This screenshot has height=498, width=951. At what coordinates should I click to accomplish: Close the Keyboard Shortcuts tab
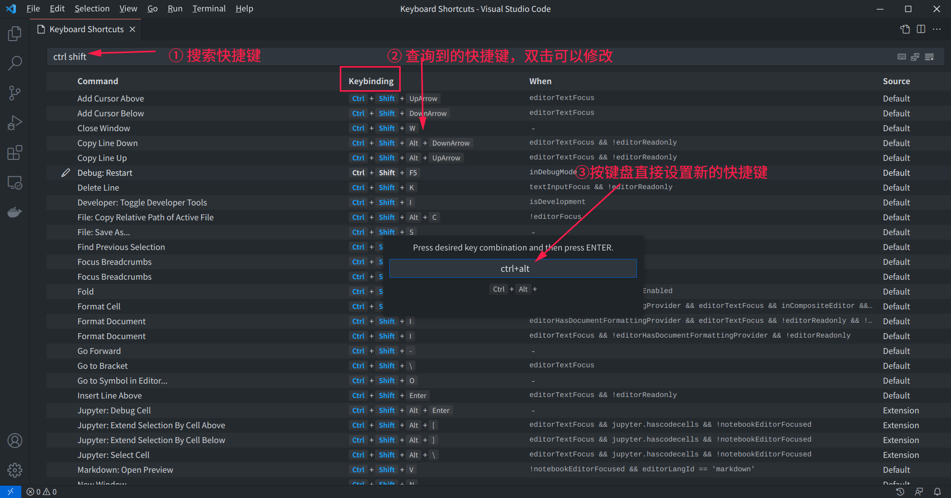point(132,29)
